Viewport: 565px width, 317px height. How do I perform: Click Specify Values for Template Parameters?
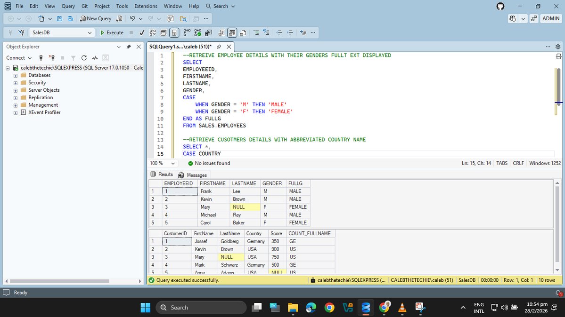pos(303,32)
